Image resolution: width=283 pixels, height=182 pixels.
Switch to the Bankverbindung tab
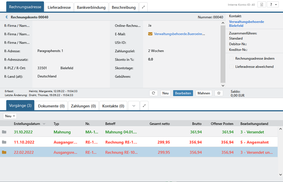[x=91, y=7]
